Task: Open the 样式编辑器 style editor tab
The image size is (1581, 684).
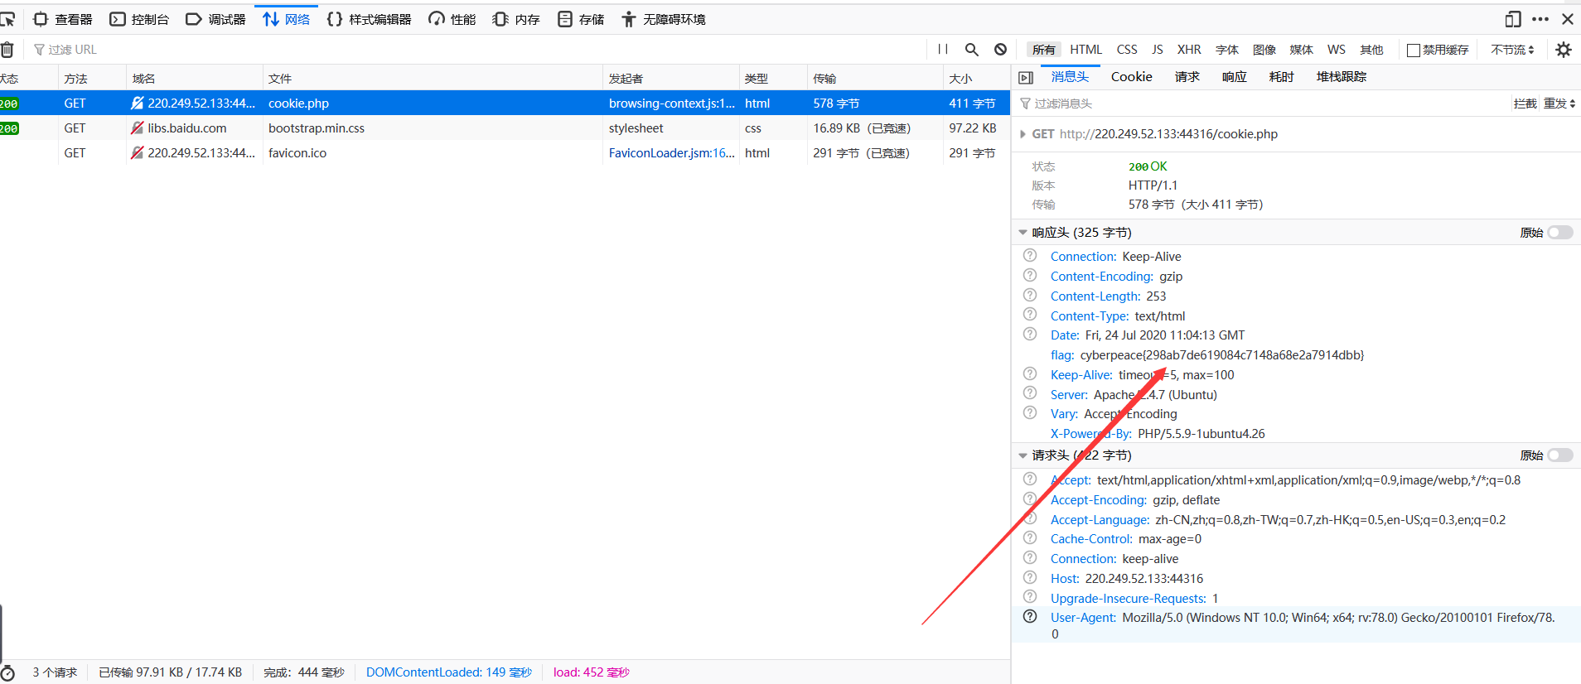Action: click(x=370, y=19)
